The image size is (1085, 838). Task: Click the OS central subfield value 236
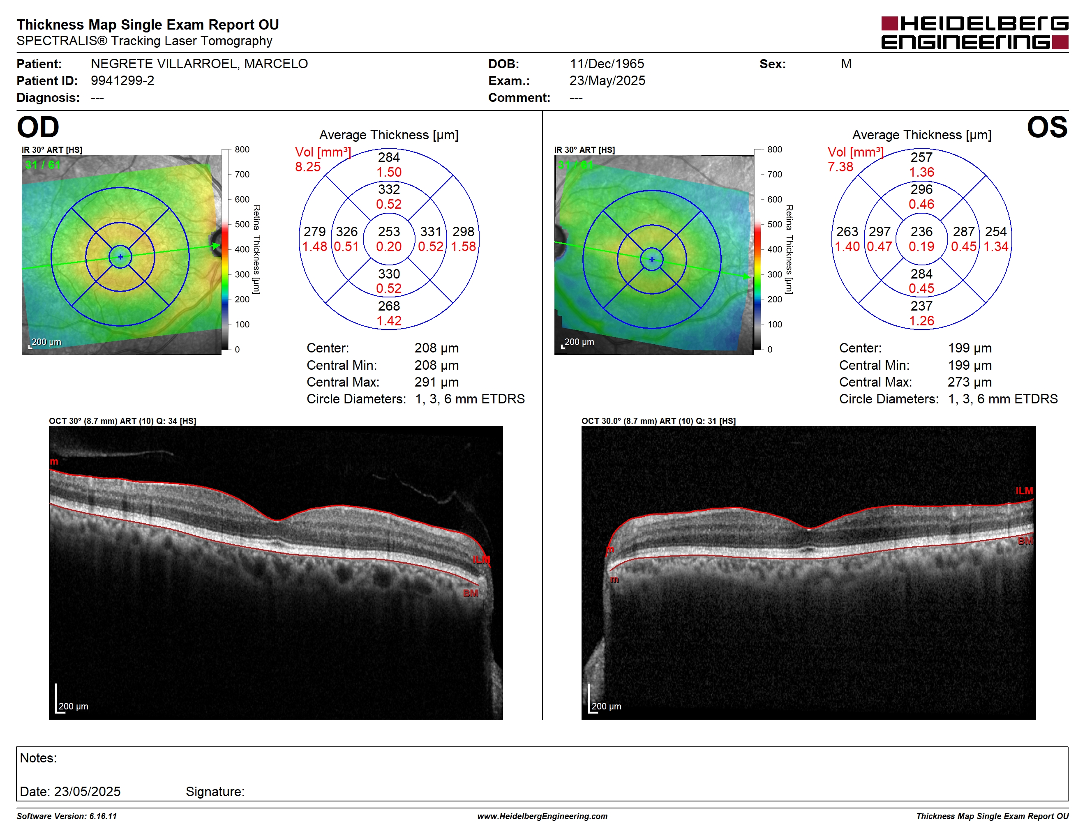click(921, 232)
